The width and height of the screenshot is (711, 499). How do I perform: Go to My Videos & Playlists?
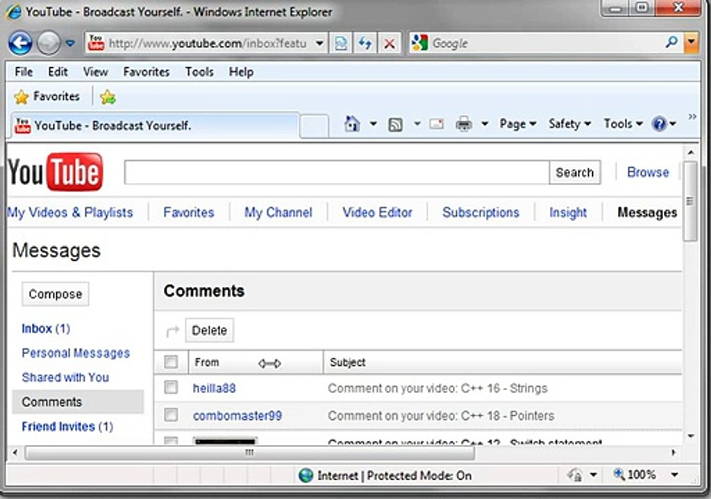tap(70, 212)
